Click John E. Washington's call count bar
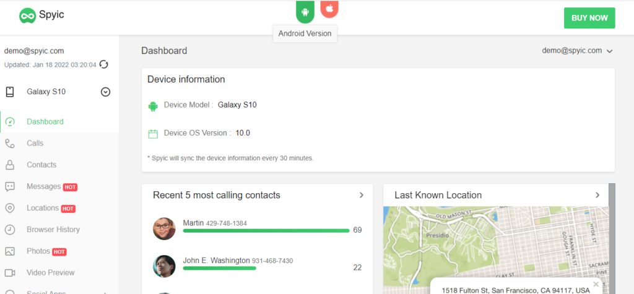Image resolution: width=634 pixels, height=294 pixels. click(x=220, y=268)
